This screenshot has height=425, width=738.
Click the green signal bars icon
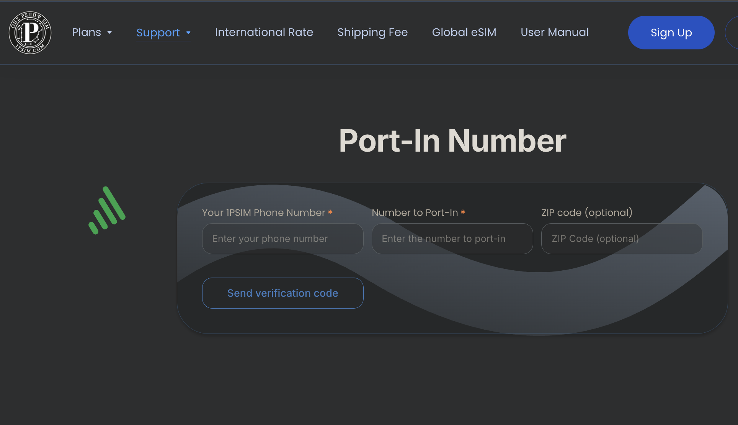107,210
